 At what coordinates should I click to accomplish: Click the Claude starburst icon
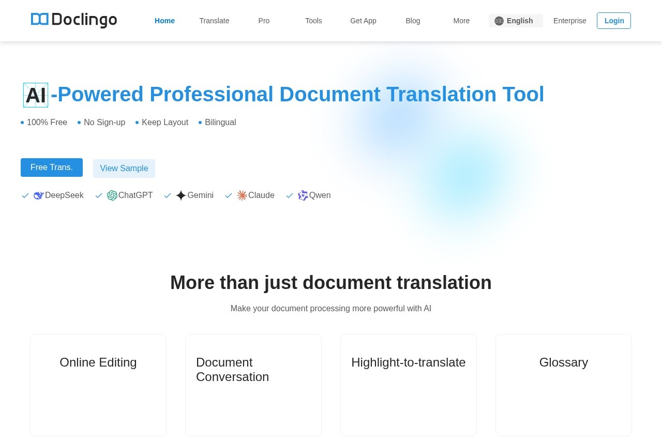242,195
